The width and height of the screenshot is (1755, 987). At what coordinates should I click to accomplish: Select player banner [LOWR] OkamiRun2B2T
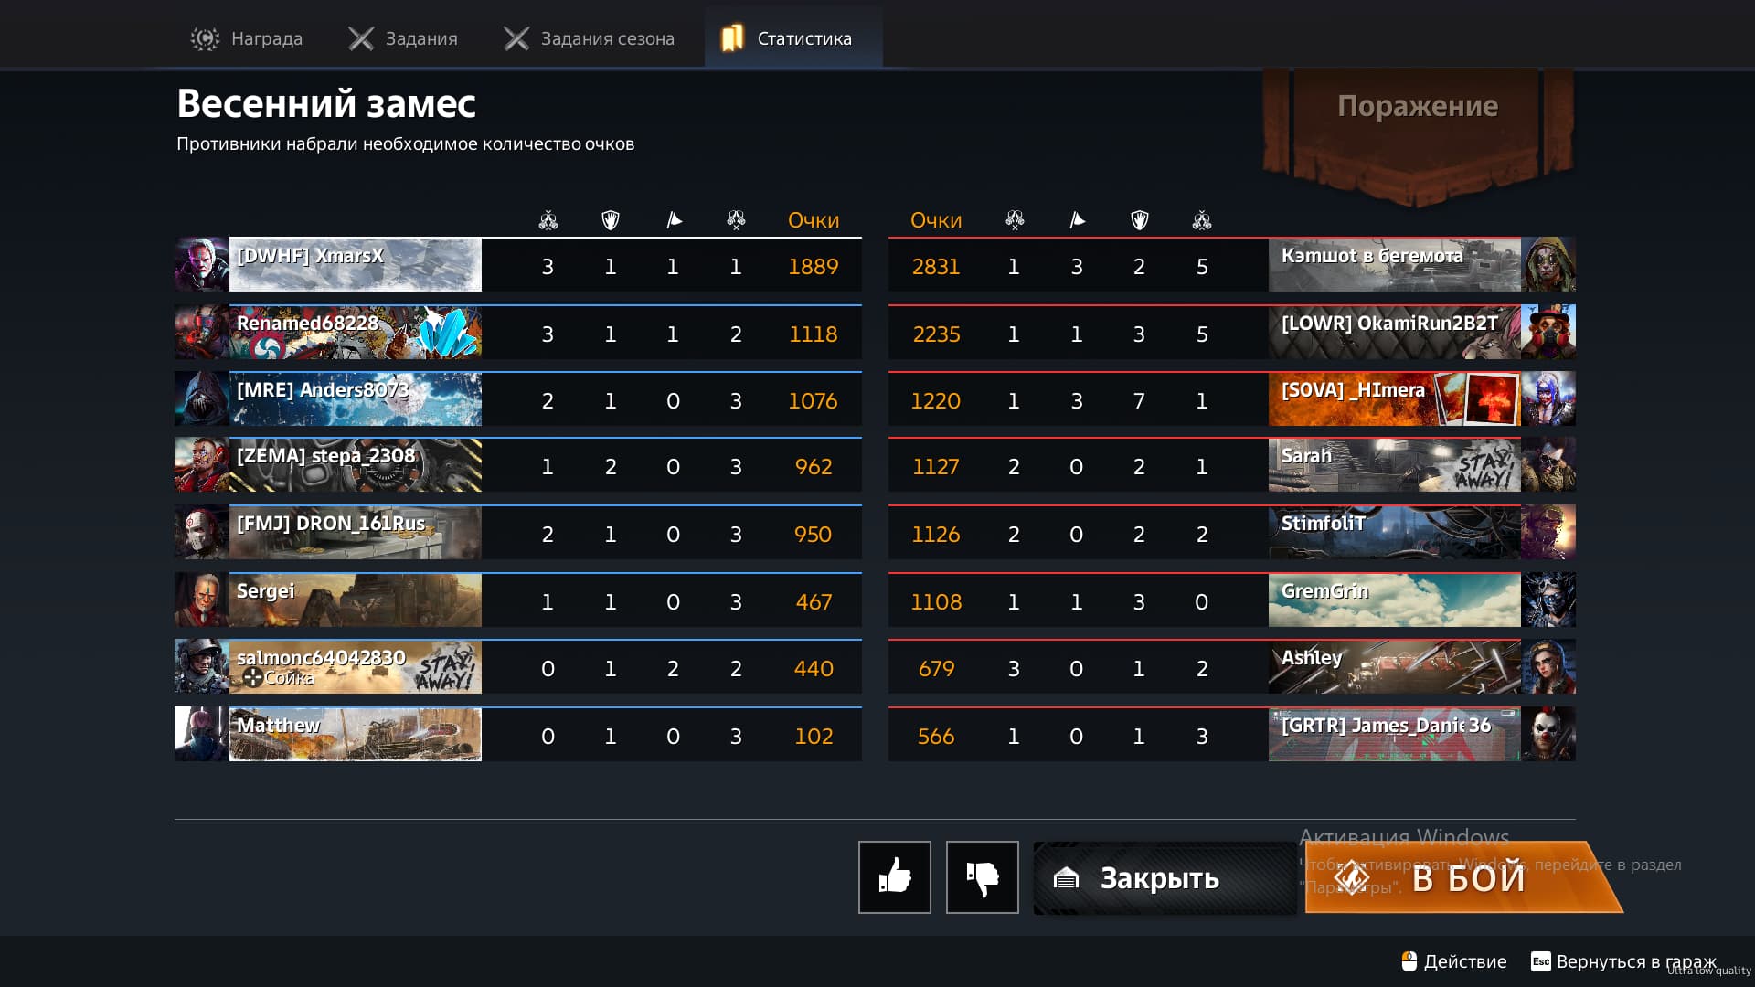coord(1394,333)
